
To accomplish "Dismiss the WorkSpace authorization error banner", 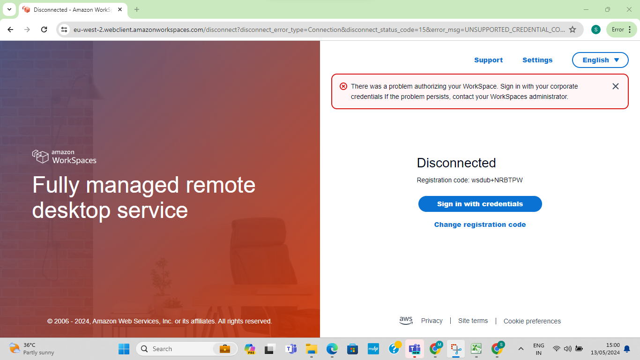I will point(616,86).
